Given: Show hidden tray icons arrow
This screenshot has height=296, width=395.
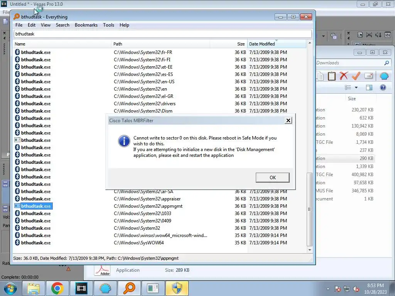Looking at the screenshot, I should [x=328, y=289].
